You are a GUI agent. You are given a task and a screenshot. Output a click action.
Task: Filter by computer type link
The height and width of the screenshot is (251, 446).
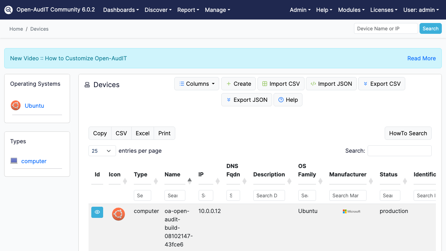point(34,161)
